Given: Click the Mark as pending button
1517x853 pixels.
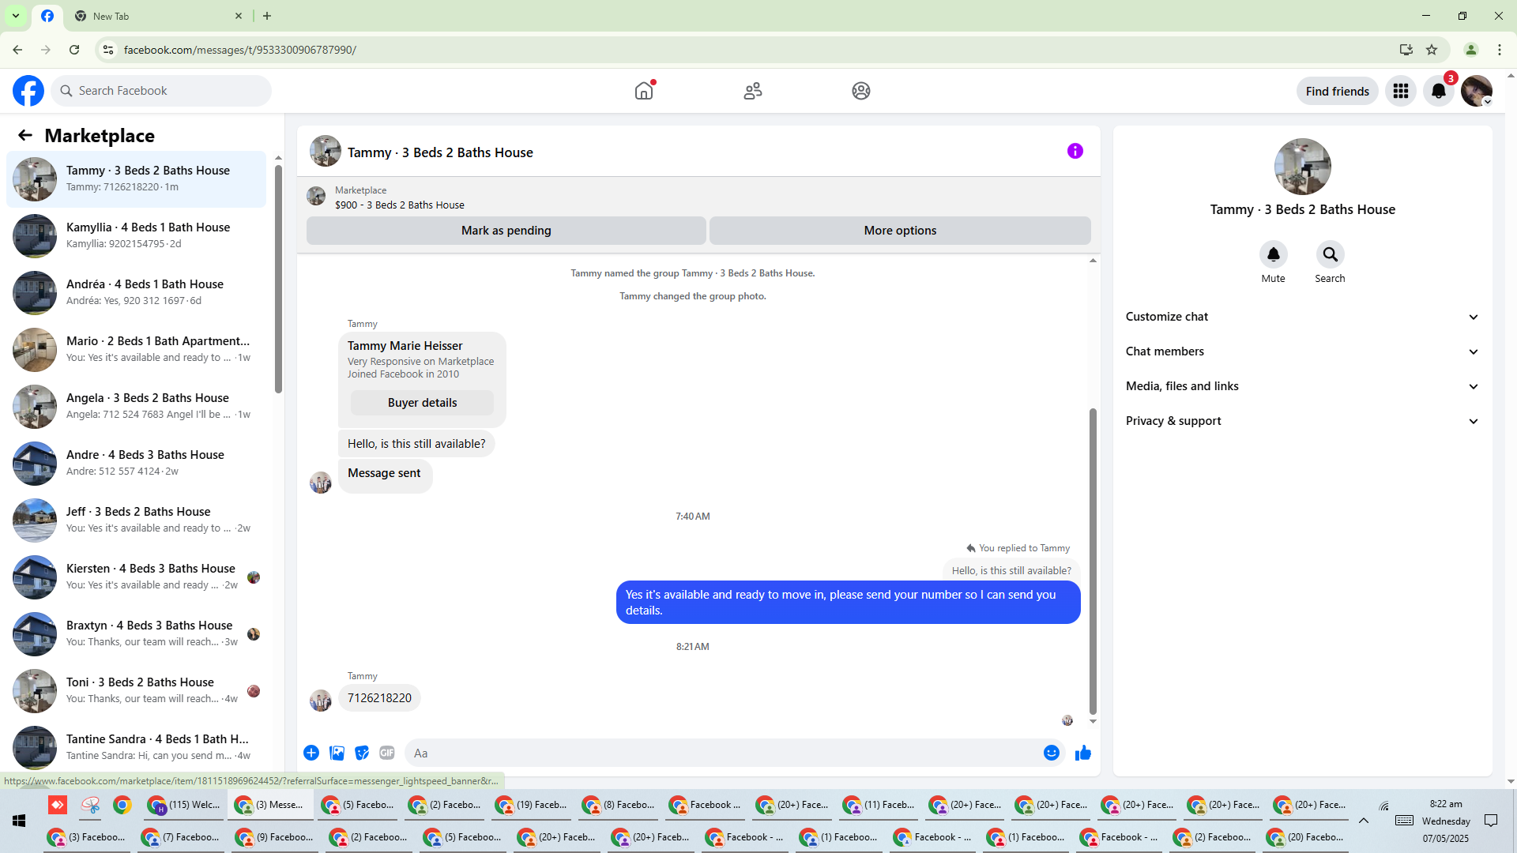Looking at the screenshot, I should click(506, 231).
